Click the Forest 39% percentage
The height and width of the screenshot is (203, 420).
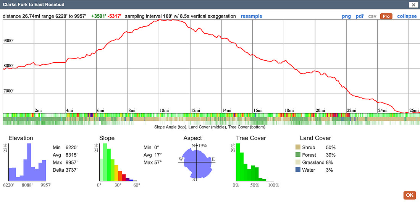(x=331, y=155)
